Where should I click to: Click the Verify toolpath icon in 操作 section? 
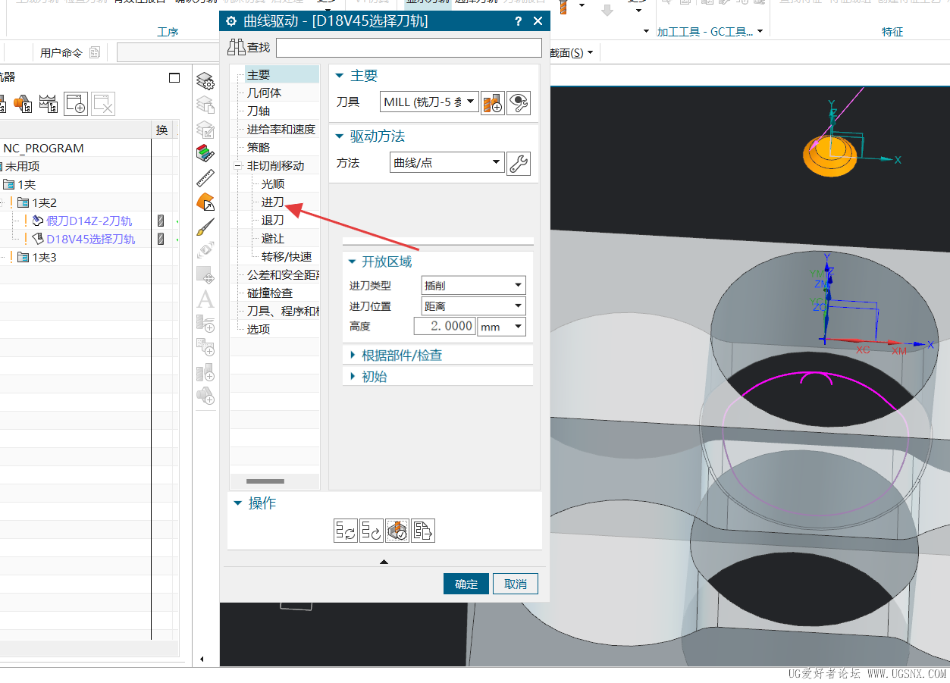[x=397, y=531]
